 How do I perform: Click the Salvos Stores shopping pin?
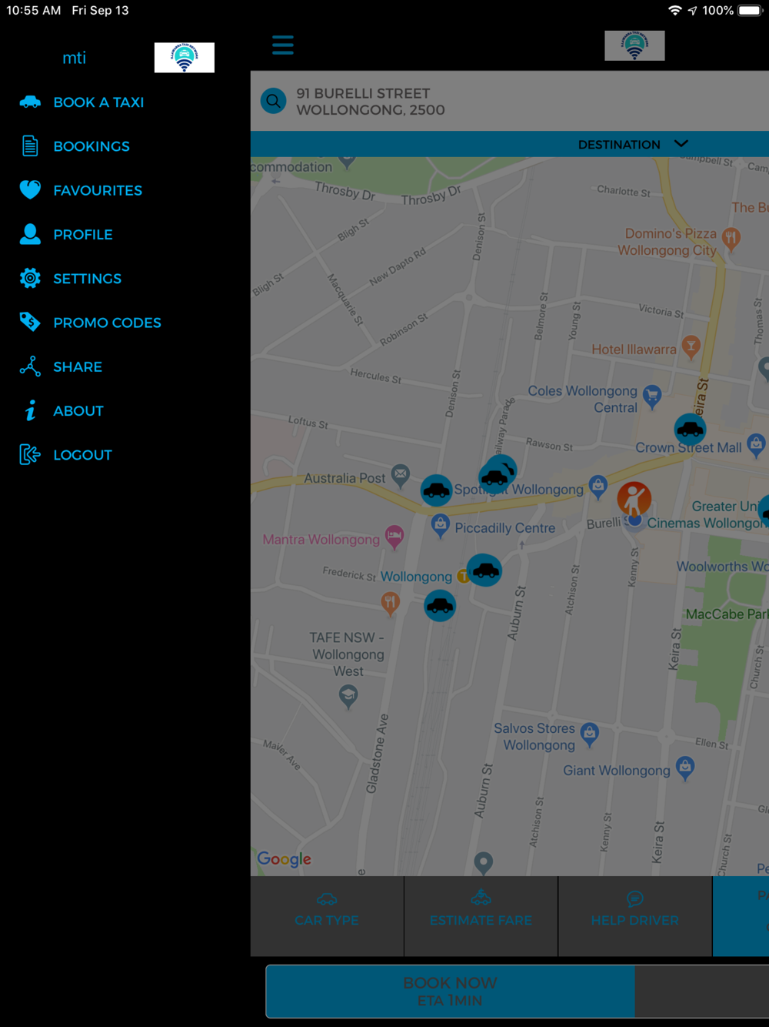coord(589,734)
